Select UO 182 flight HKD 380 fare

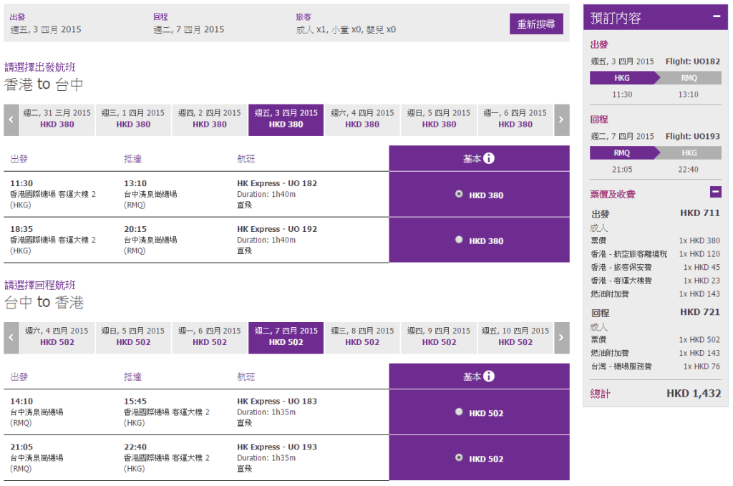459,194
